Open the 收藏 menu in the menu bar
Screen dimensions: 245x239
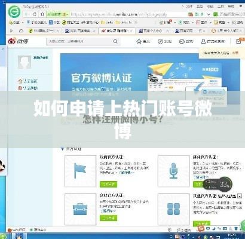pyautogui.click(x=210, y=7)
